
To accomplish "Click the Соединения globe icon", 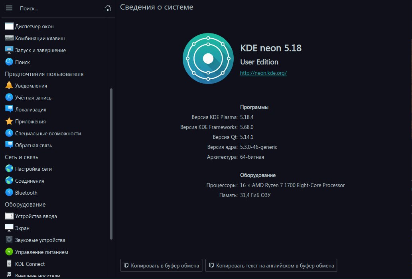I will 9,181.
